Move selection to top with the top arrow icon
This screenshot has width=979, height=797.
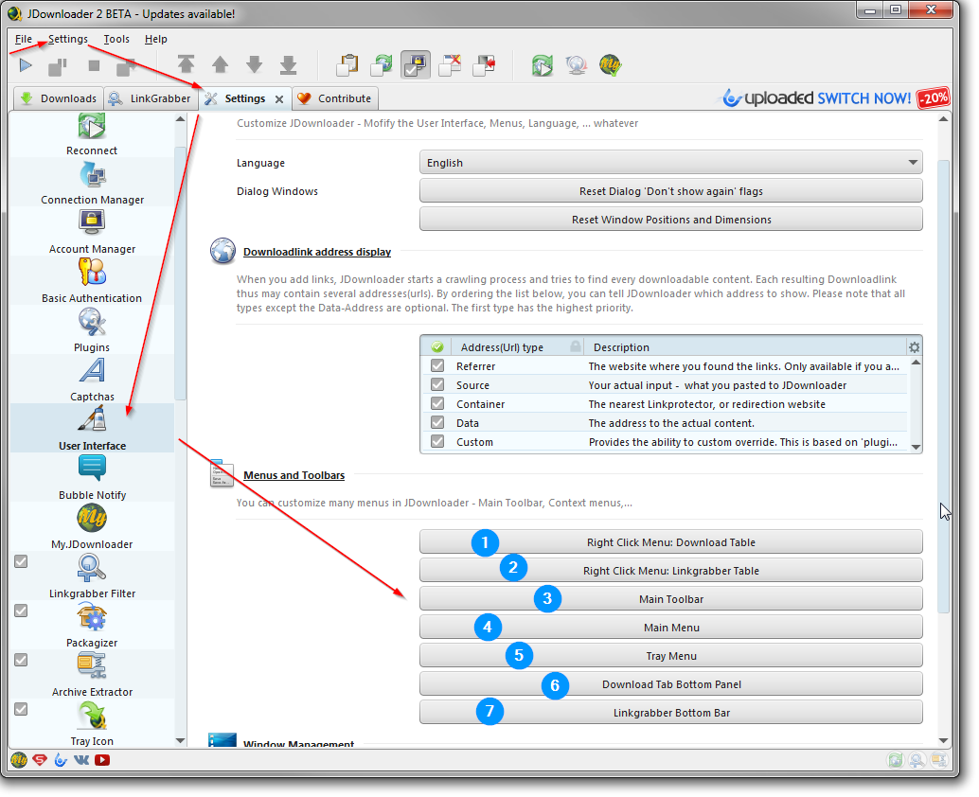click(x=187, y=65)
